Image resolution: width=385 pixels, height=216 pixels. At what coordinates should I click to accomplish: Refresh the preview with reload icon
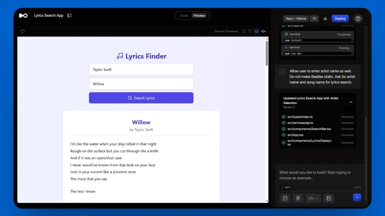click(23, 31)
